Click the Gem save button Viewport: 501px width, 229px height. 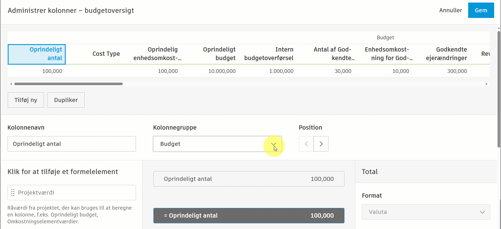tap(481, 10)
